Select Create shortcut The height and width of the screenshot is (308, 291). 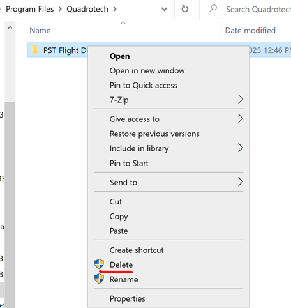click(x=168, y=250)
